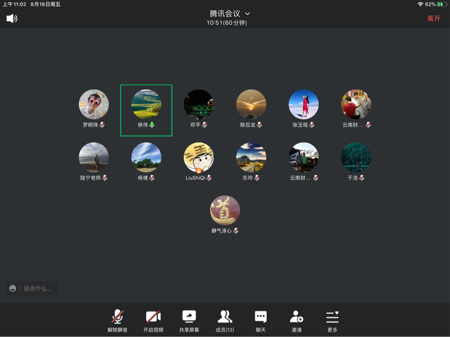Click 静气涤心's muted microphone icon
The height and width of the screenshot is (337, 450).
point(236,231)
